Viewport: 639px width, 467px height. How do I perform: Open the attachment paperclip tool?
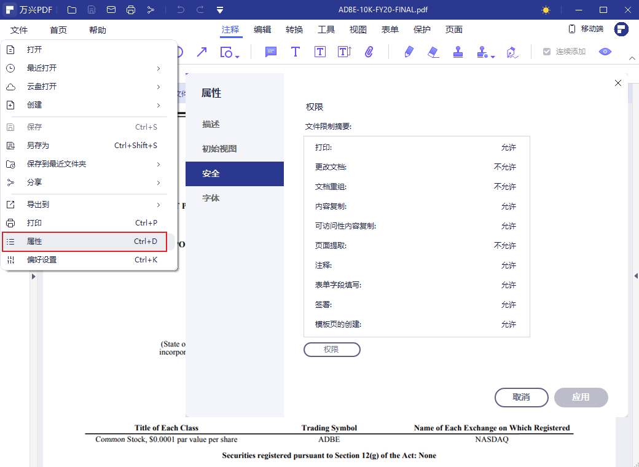[369, 52]
